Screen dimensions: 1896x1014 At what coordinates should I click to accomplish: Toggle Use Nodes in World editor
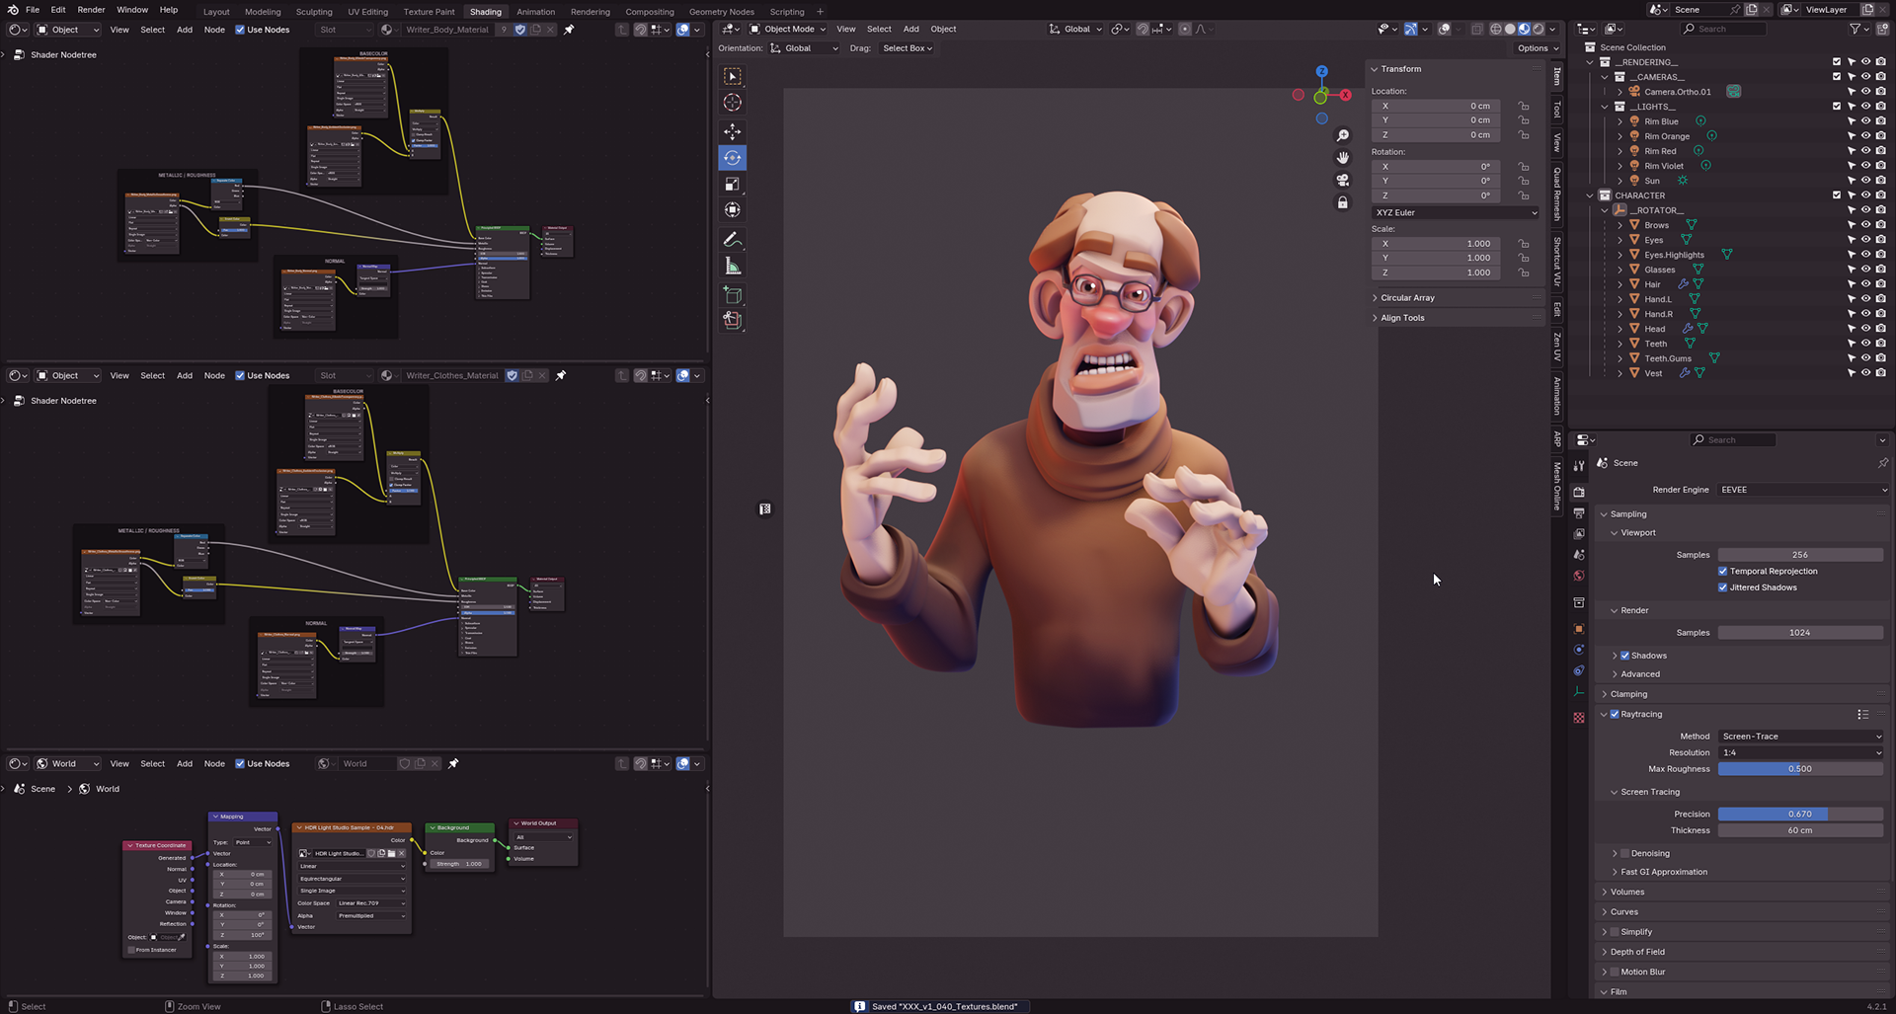pyautogui.click(x=240, y=763)
